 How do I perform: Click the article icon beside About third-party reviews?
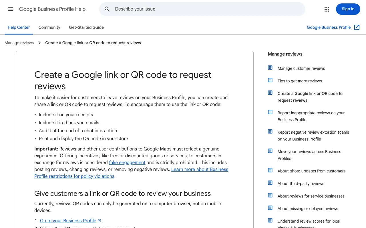[270, 183]
